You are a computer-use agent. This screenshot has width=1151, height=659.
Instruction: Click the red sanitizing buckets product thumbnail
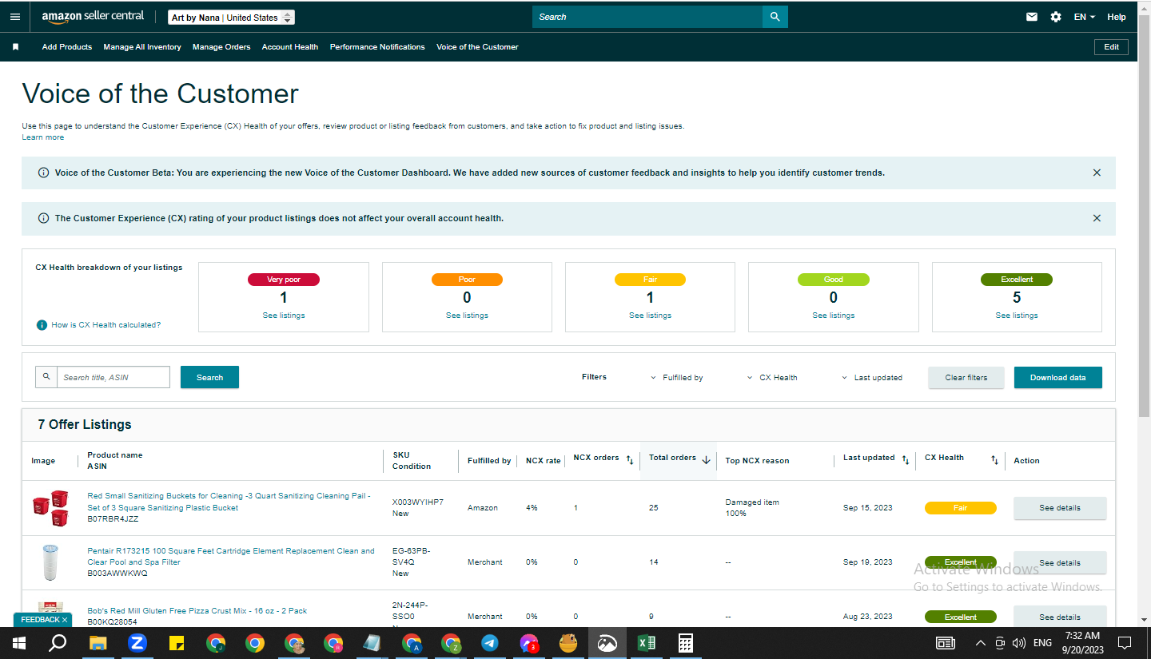coord(50,508)
